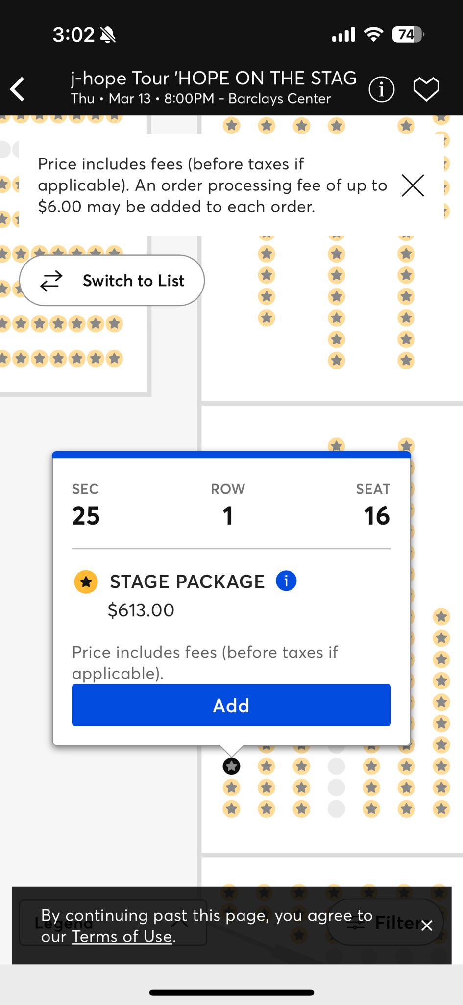Dismiss the price fees notice
This screenshot has width=463, height=1005.
[413, 185]
